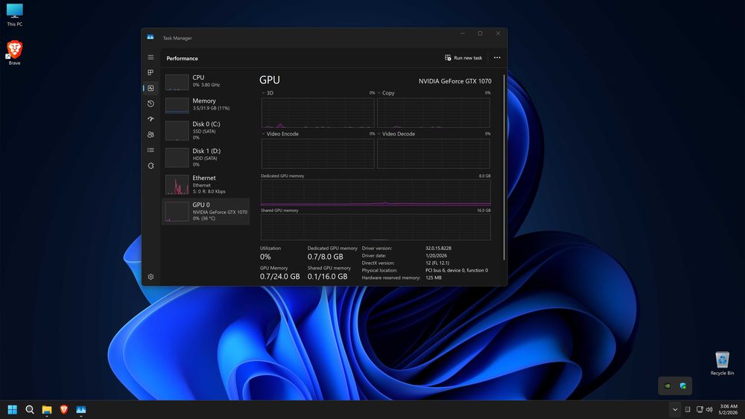The height and width of the screenshot is (419, 745).
Task: Click the driver date value 1/20/2026
Action: tap(436, 256)
